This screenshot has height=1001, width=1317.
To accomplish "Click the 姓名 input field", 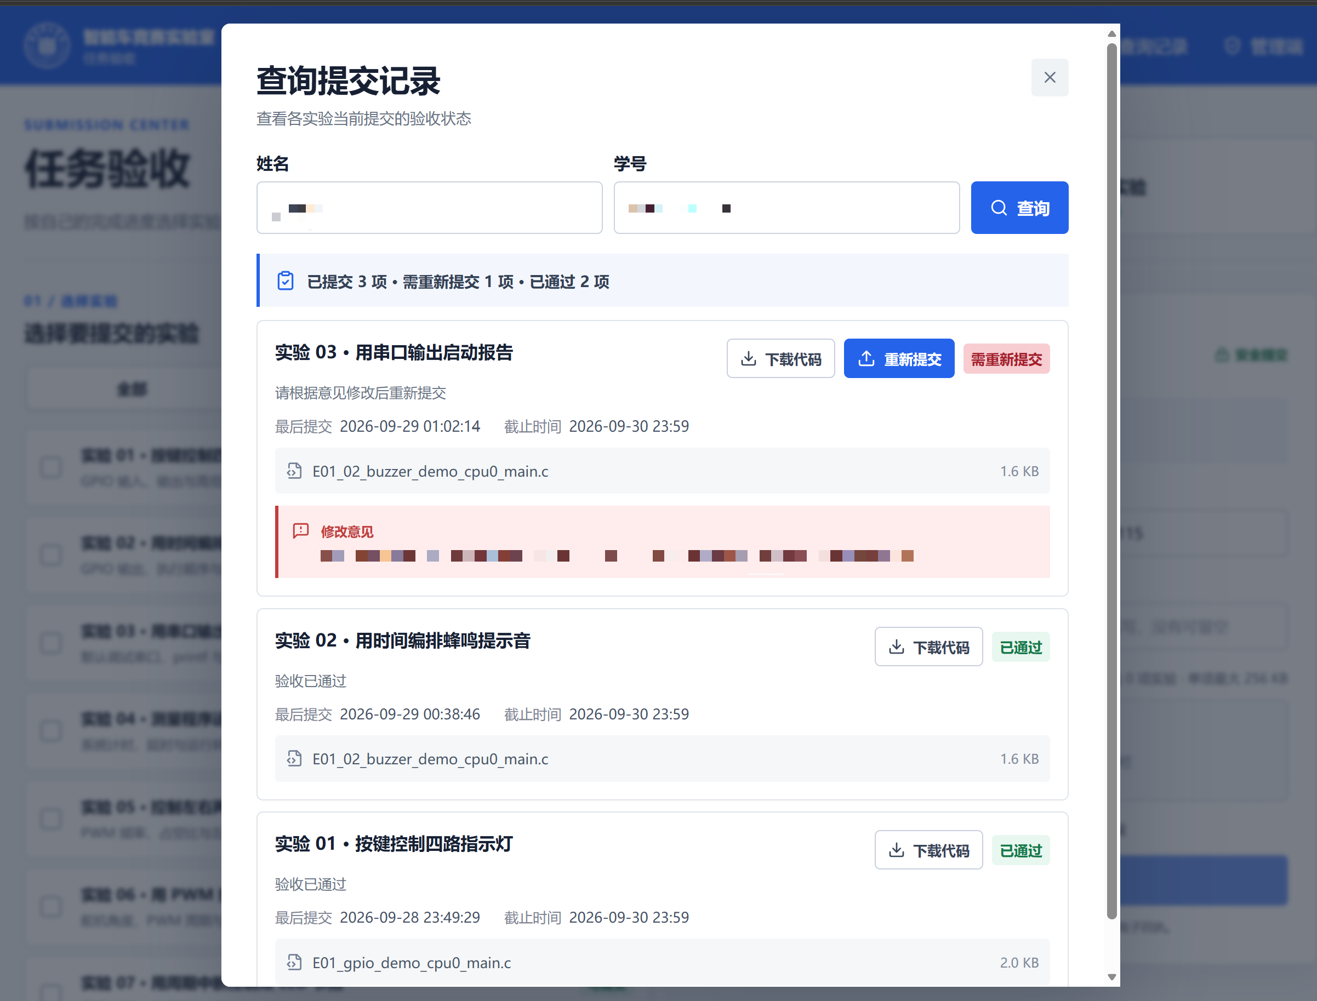I will (x=429, y=208).
